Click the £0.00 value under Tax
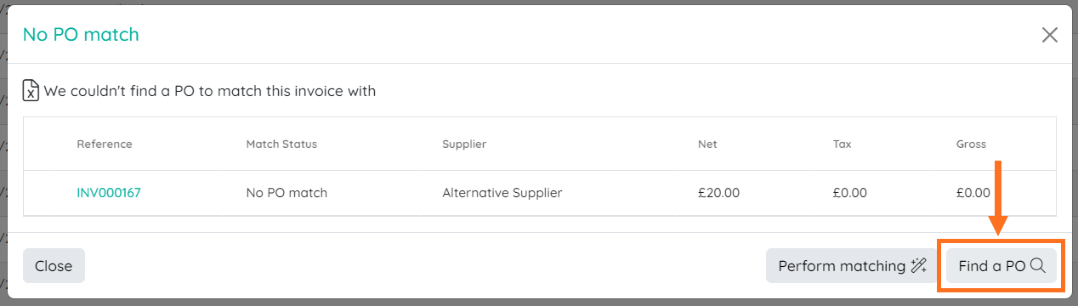1078x306 pixels. click(850, 193)
